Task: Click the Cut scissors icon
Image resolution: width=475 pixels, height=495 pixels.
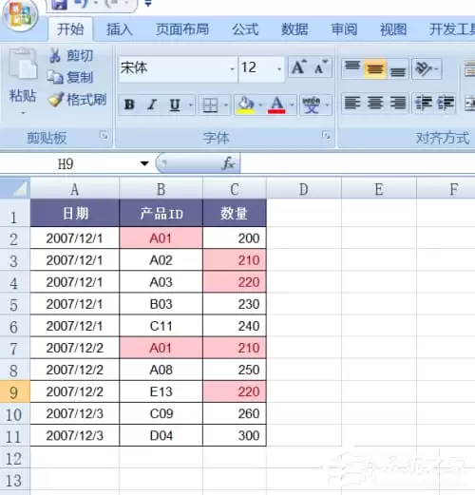Action: coord(55,55)
